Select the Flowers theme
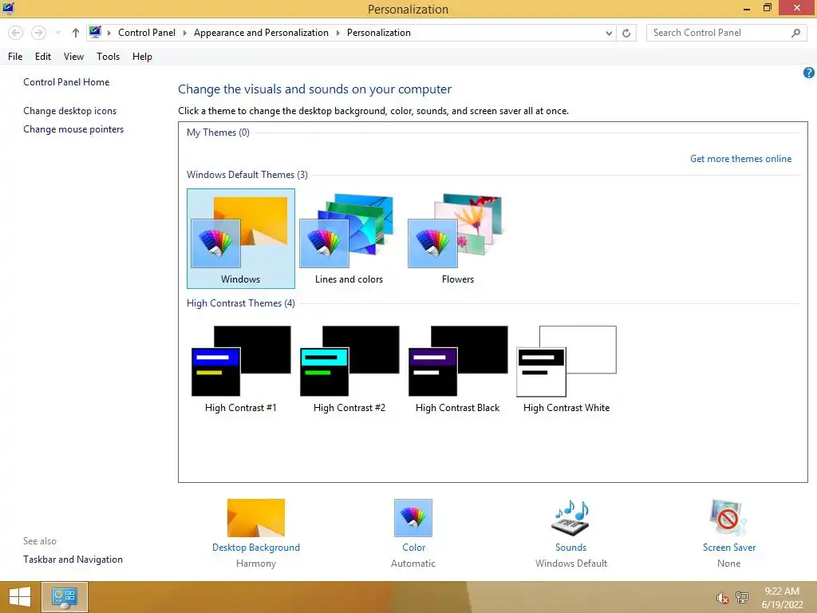 457,238
